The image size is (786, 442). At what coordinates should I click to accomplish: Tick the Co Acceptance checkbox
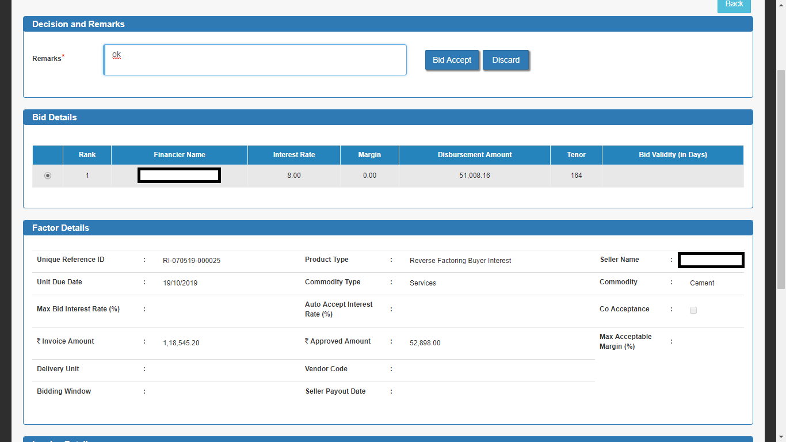(693, 310)
